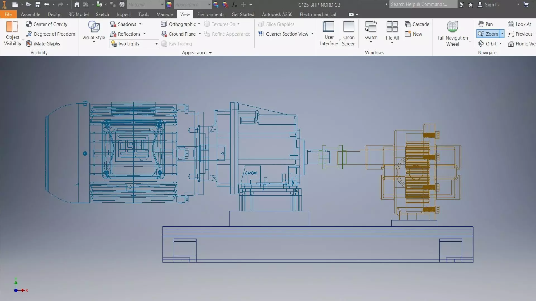This screenshot has height=301, width=536.
Task: Select the Pan navigation tool
Action: pos(485,24)
